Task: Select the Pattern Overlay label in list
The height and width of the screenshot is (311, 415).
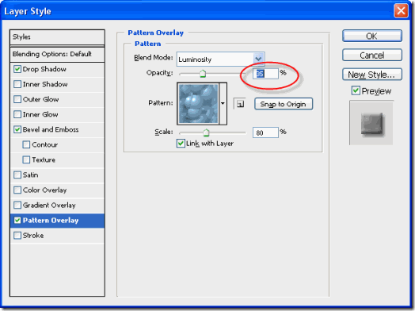Action: [51, 221]
